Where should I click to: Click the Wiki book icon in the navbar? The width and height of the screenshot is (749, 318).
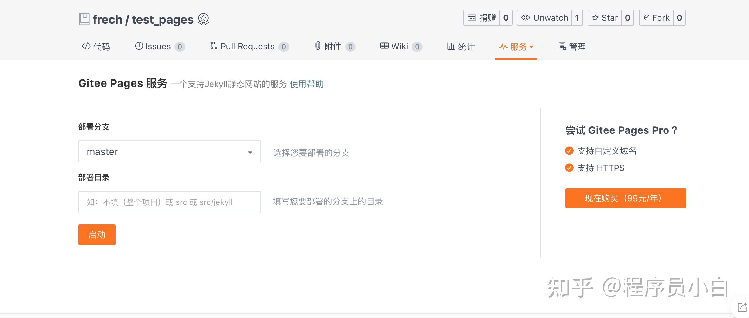coord(385,46)
